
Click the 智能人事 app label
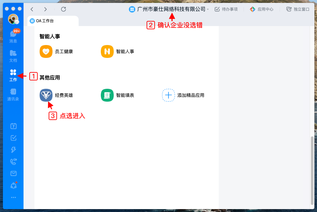(125, 51)
